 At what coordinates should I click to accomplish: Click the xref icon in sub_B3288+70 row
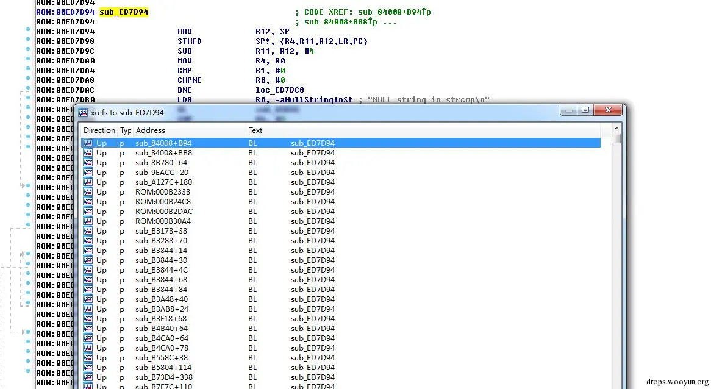pyautogui.click(x=88, y=240)
